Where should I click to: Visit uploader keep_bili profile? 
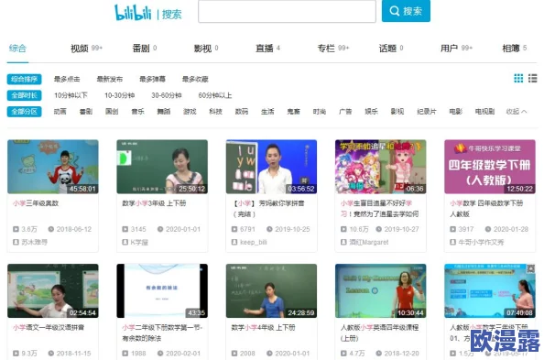click(x=254, y=242)
